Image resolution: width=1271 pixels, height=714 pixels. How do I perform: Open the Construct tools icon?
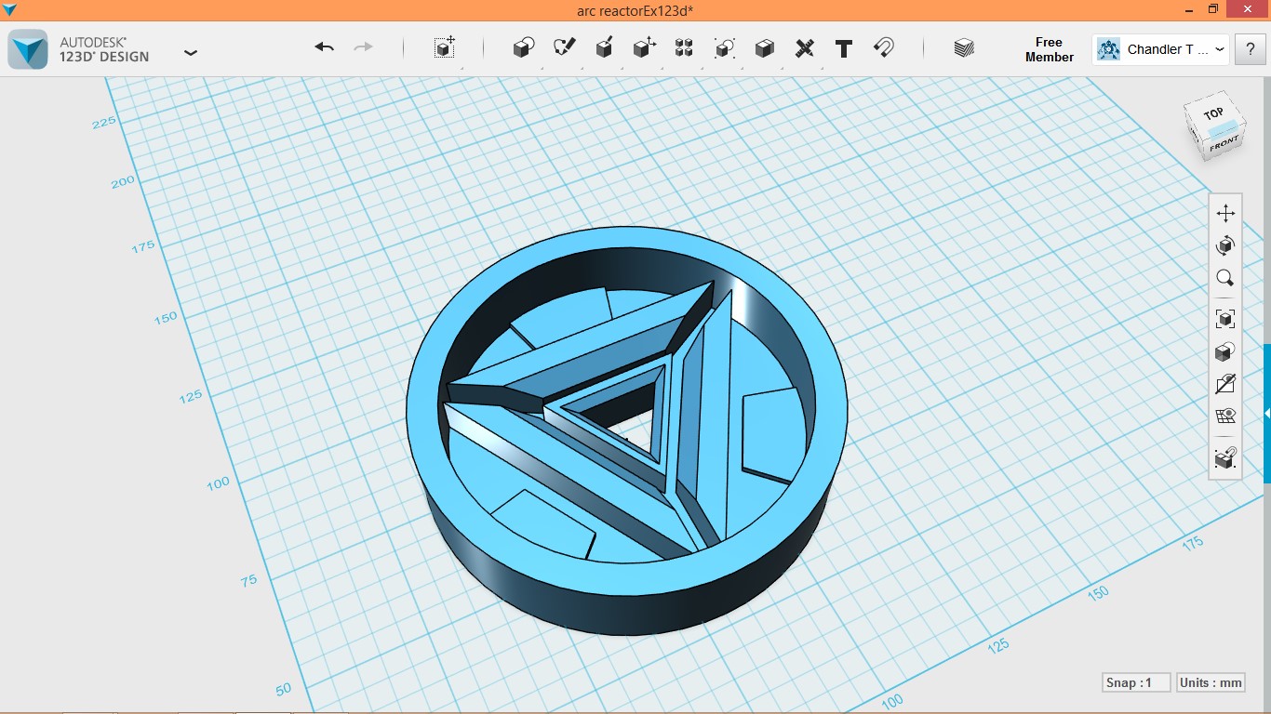[604, 48]
